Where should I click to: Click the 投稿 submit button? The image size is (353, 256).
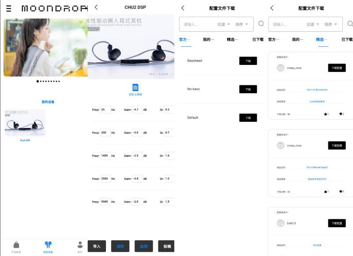pyautogui.click(x=166, y=246)
